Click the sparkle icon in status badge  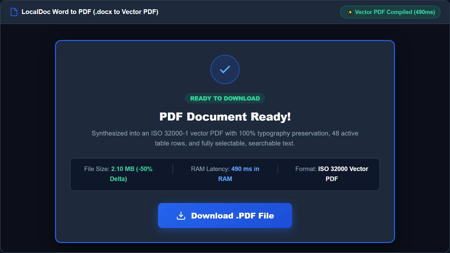point(349,12)
